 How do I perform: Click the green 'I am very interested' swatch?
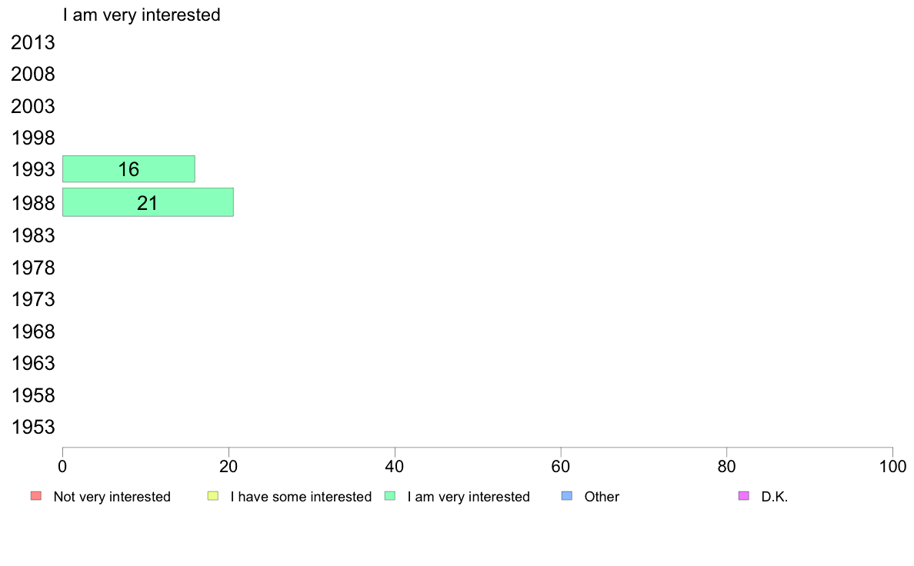click(389, 496)
